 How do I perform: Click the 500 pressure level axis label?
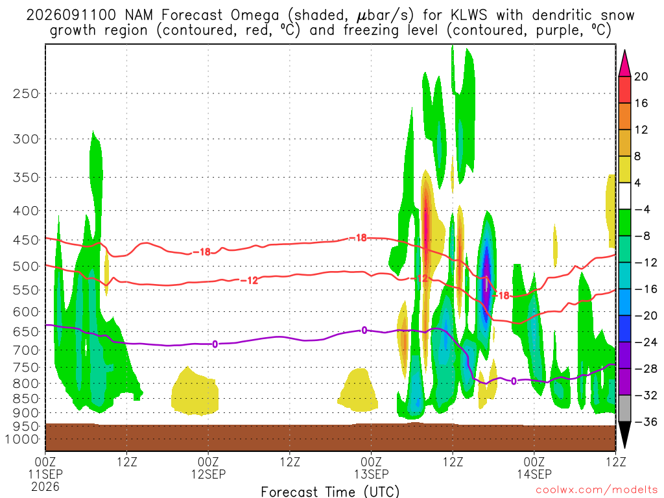coord(26,267)
